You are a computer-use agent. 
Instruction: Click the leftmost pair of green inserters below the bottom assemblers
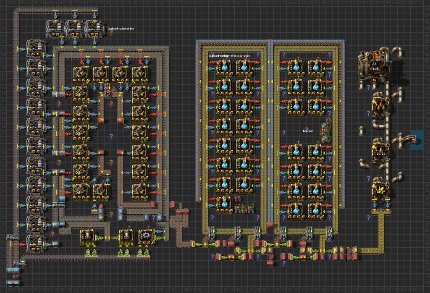[x=91, y=252]
